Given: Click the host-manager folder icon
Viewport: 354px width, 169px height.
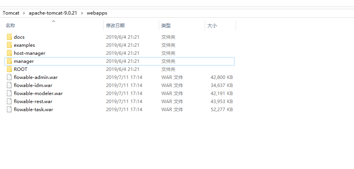Looking at the screenshot, I should click(9, 53).
